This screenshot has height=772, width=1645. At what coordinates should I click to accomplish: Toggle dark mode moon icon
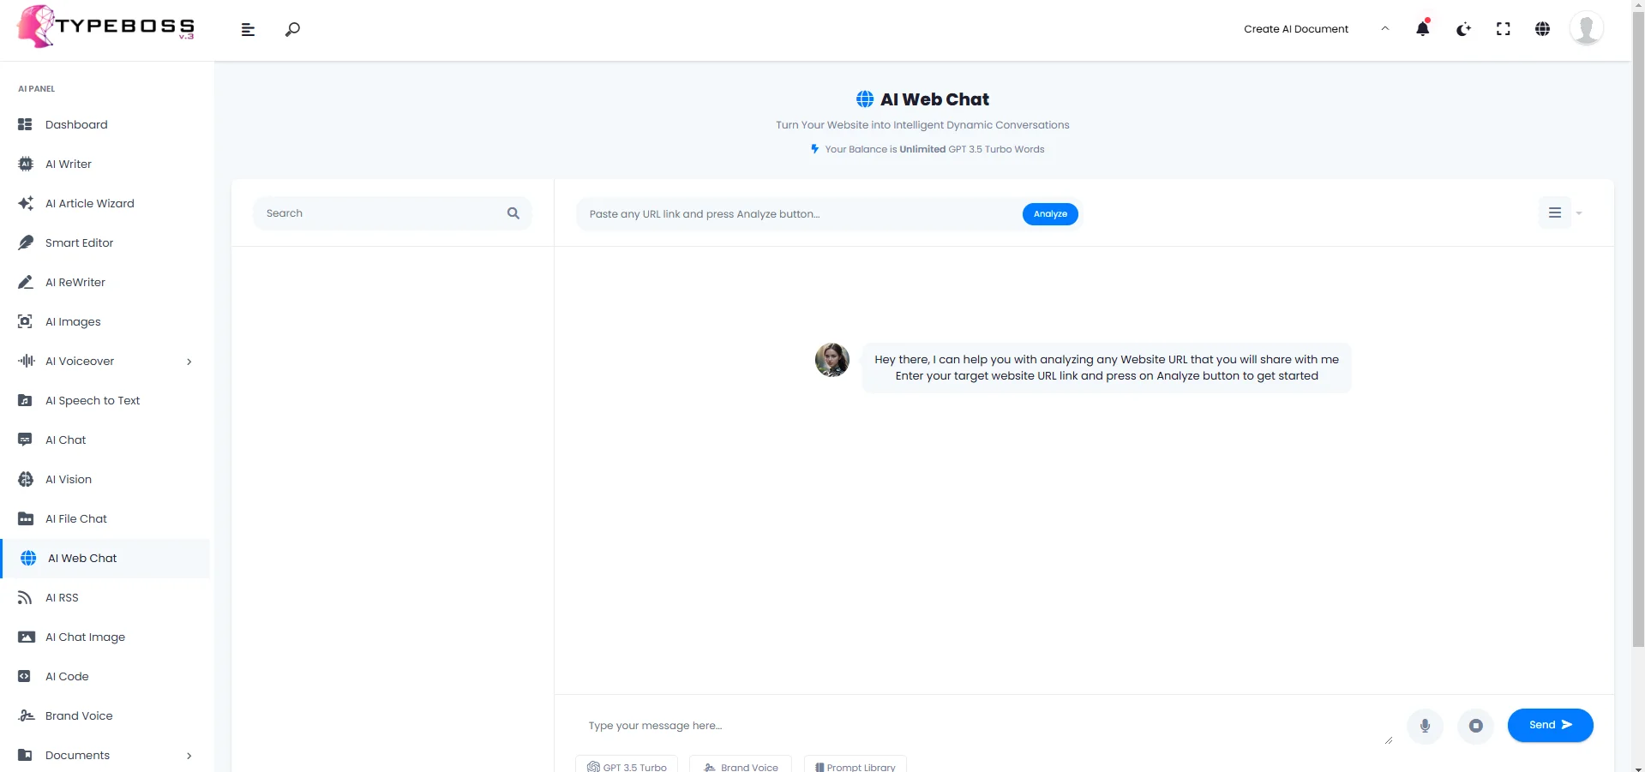(1463, 29)
